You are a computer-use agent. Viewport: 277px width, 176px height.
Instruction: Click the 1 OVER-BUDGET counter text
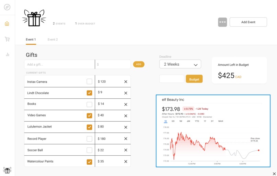[85, 23]
